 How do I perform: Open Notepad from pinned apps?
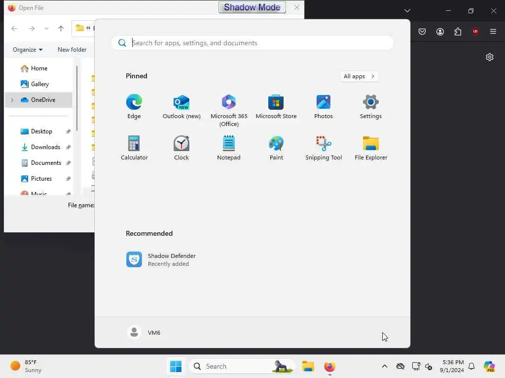(229, 148)
